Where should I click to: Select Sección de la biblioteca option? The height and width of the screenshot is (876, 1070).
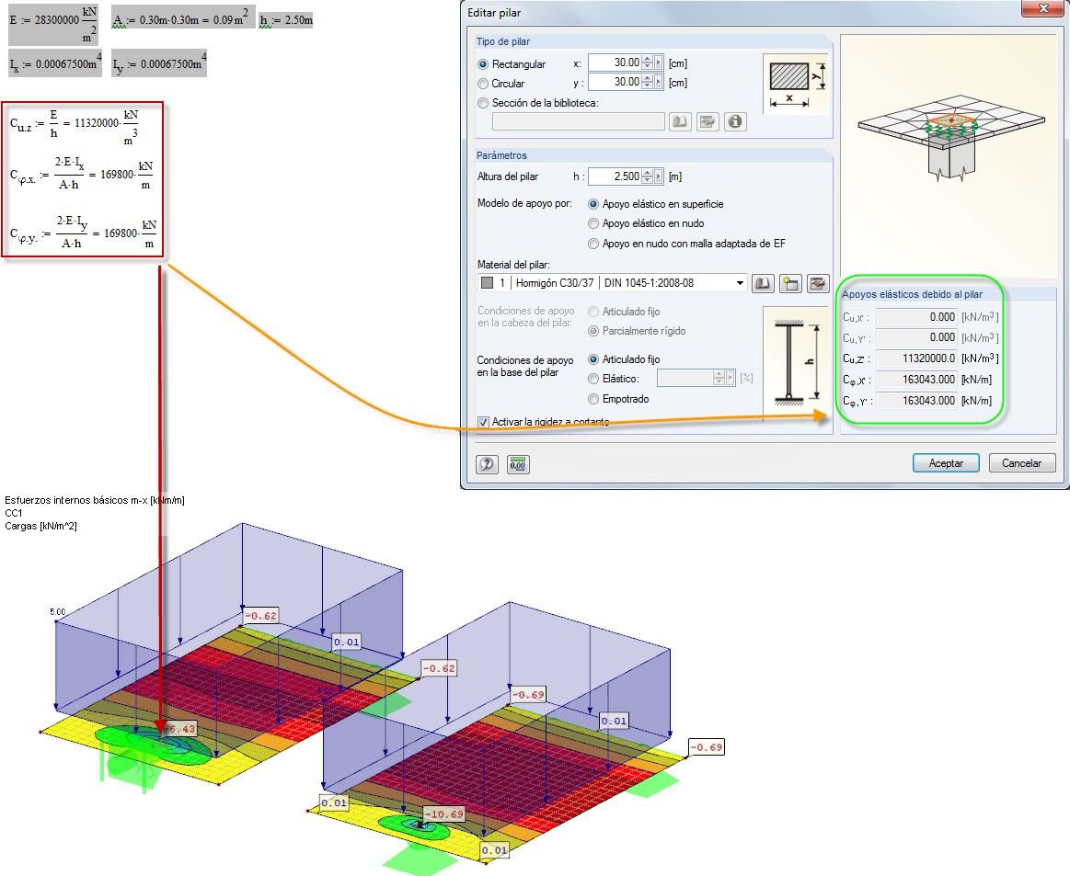tap(483, 103)
